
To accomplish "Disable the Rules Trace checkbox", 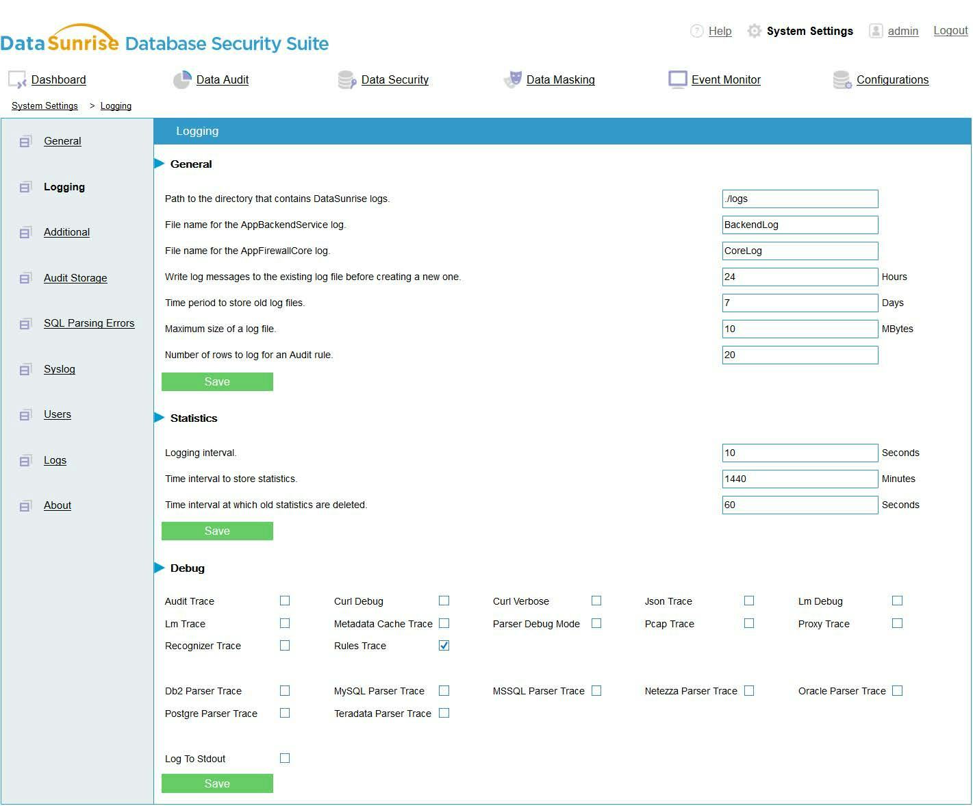I will pyautogui.click(x=444, y=645).
